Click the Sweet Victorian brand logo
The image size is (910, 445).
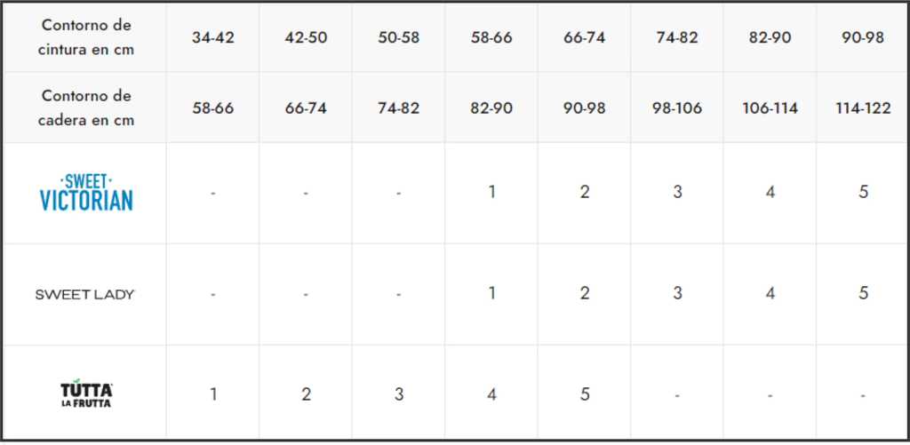tap(86, 192)
